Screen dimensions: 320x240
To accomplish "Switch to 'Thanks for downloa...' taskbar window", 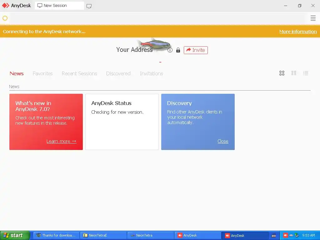I will click(x=56, y=236).
